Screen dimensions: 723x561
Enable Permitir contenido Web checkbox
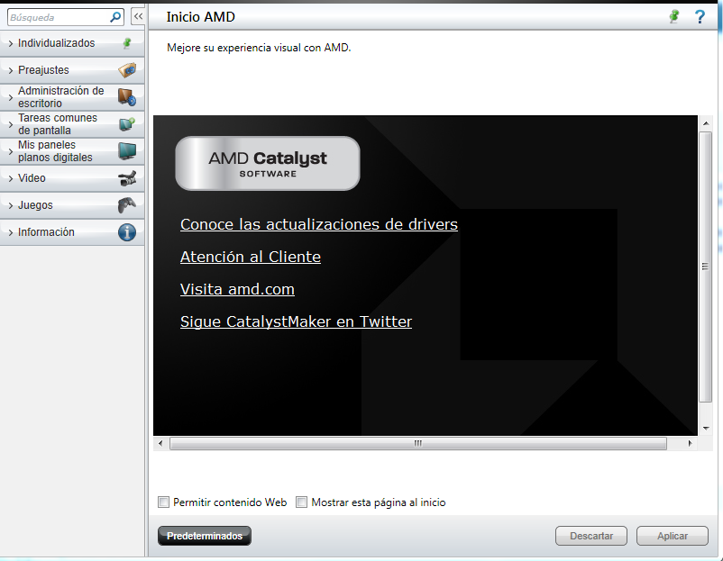(164, 502)
